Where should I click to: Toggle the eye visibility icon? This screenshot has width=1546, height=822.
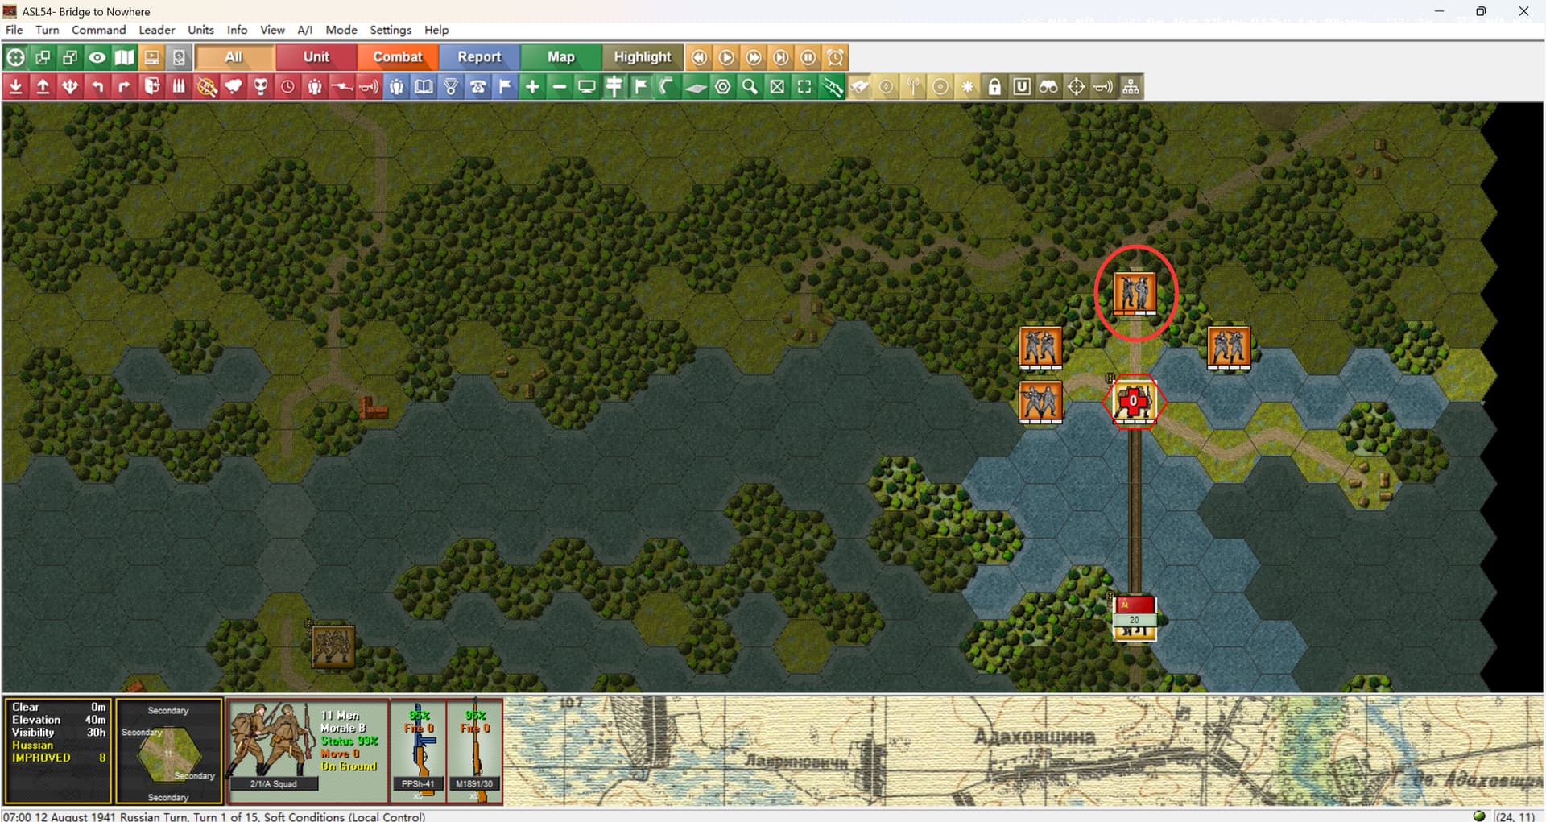pyautogui.click(x=97, y=58)
